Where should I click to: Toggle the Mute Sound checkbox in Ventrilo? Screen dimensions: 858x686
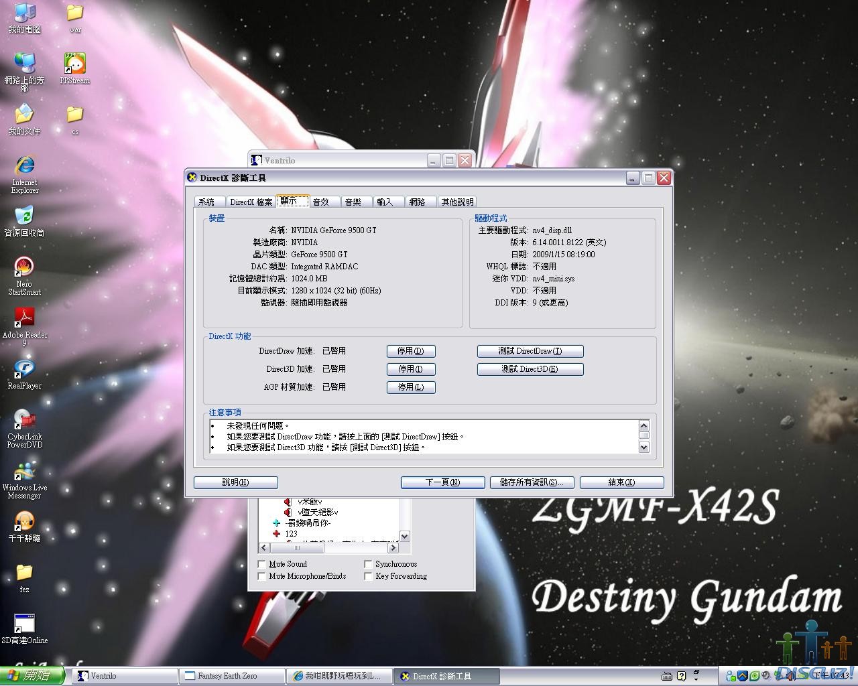tap(262, 564)
